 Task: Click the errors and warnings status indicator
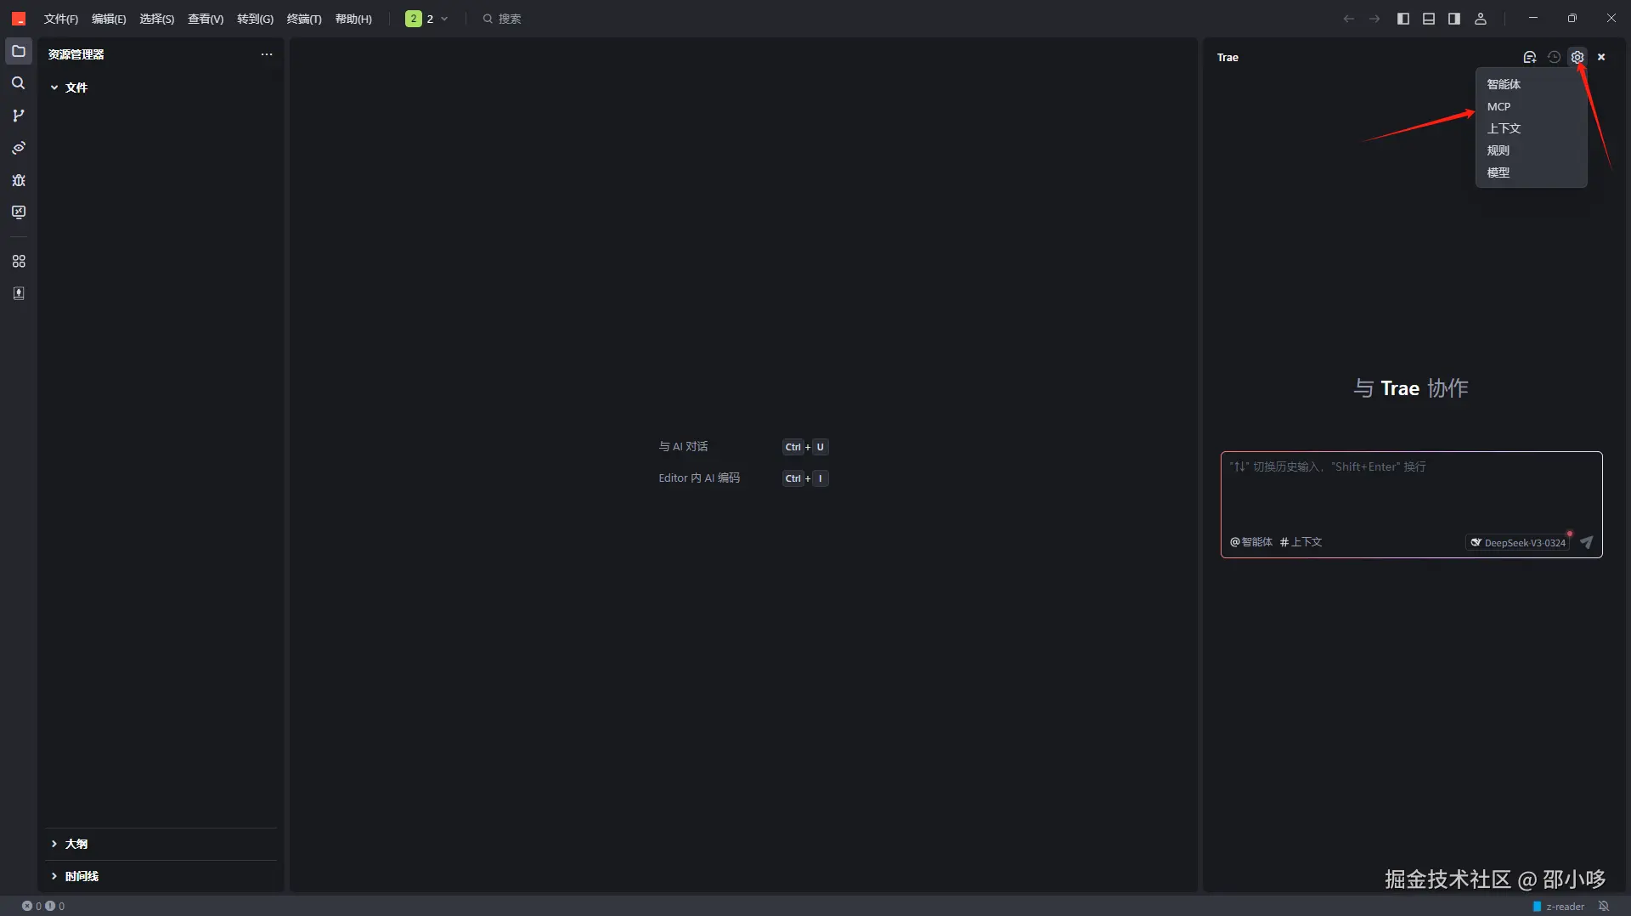pos(43,906)
